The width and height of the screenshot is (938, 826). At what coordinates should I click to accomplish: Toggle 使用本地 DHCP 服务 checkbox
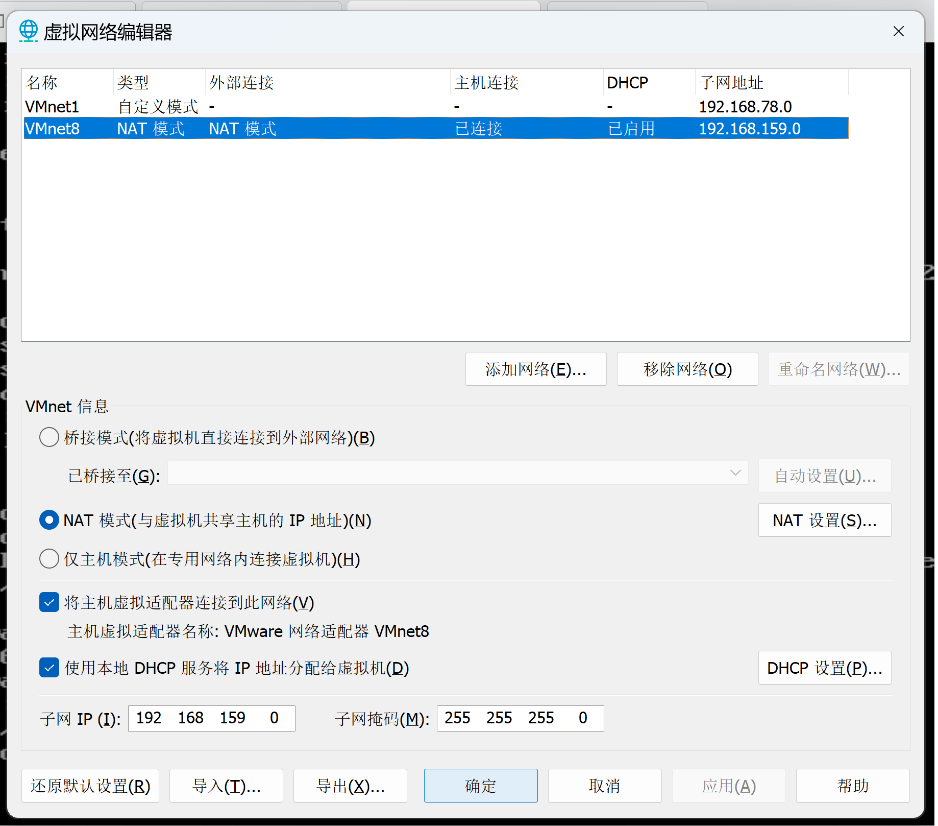point(49,668)
